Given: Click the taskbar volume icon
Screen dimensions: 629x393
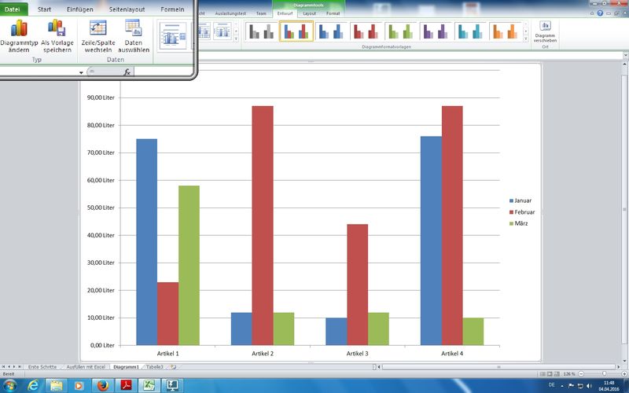Looking at the screenshot, I should [588, 386].
